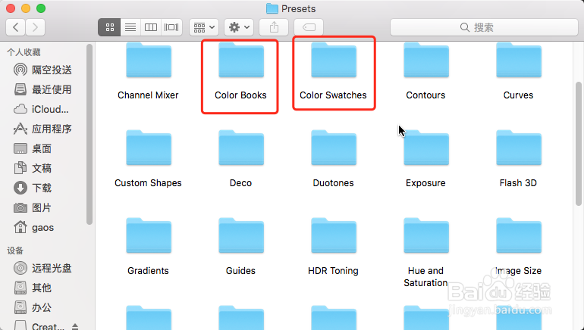Screen dimensions: 584x330
Task: Click the file area vertical scrollbar
Action: [579, 144]
